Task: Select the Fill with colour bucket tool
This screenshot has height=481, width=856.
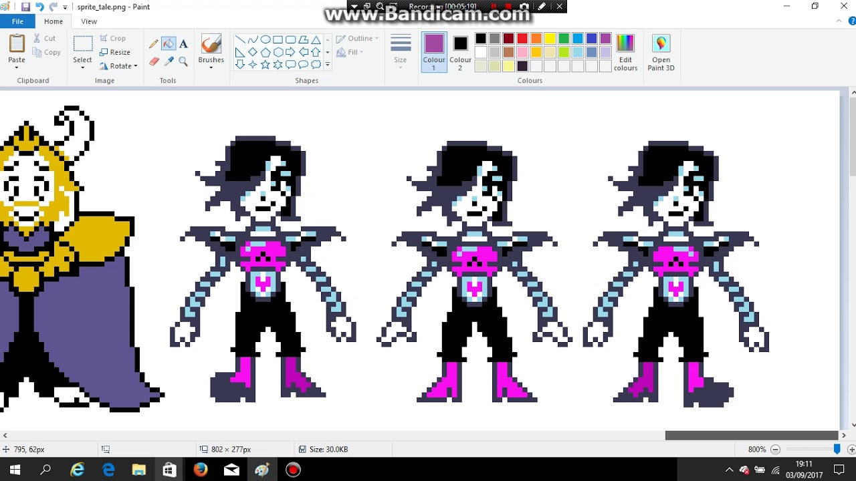Action: tap(169, 44)
